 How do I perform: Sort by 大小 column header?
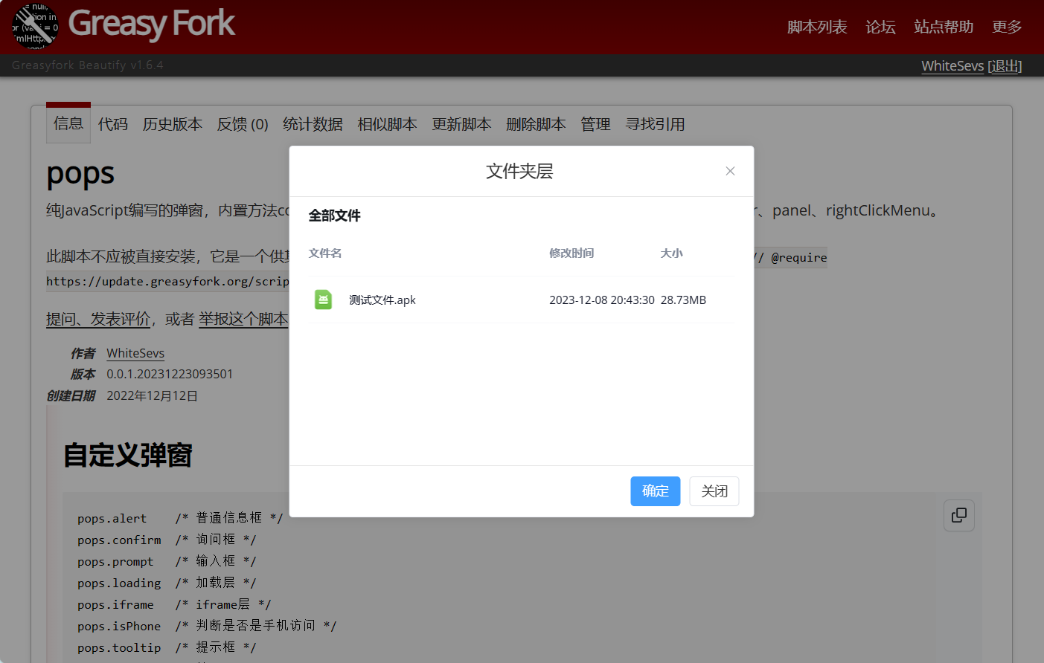pyautogui.click(x=671, y=253)
